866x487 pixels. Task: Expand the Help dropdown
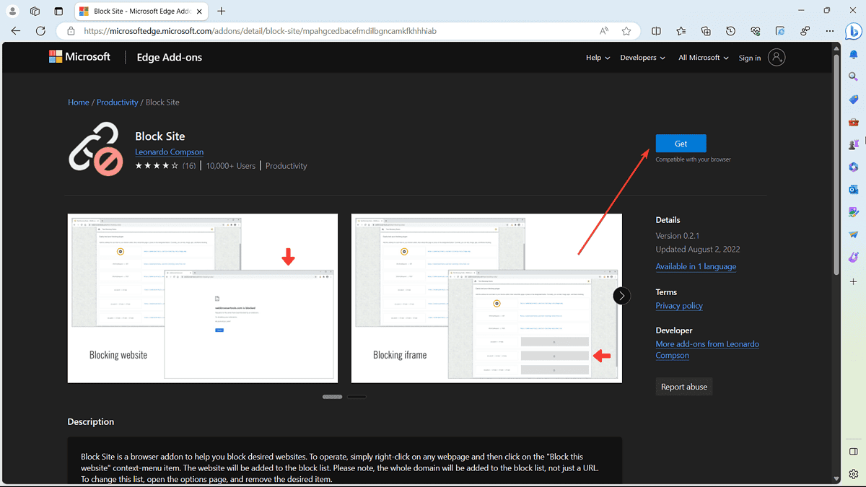[x=598, y=57]
